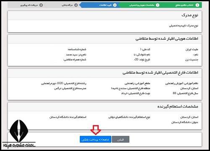Click 'منطقه فارغ التحصیلی: سنندج ناحیه ۱' text
The height and width of the screenshot is (151, 210).
[131, 88]
